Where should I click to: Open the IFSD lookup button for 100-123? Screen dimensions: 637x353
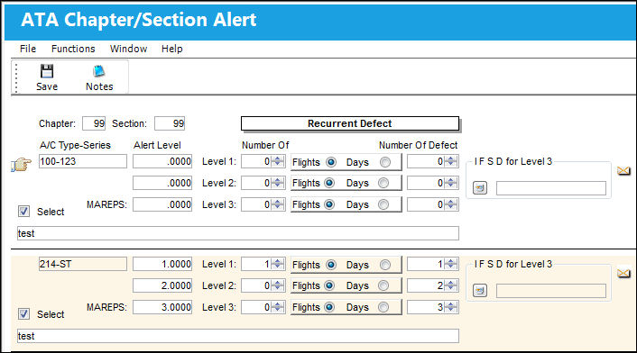coord(480,188)
